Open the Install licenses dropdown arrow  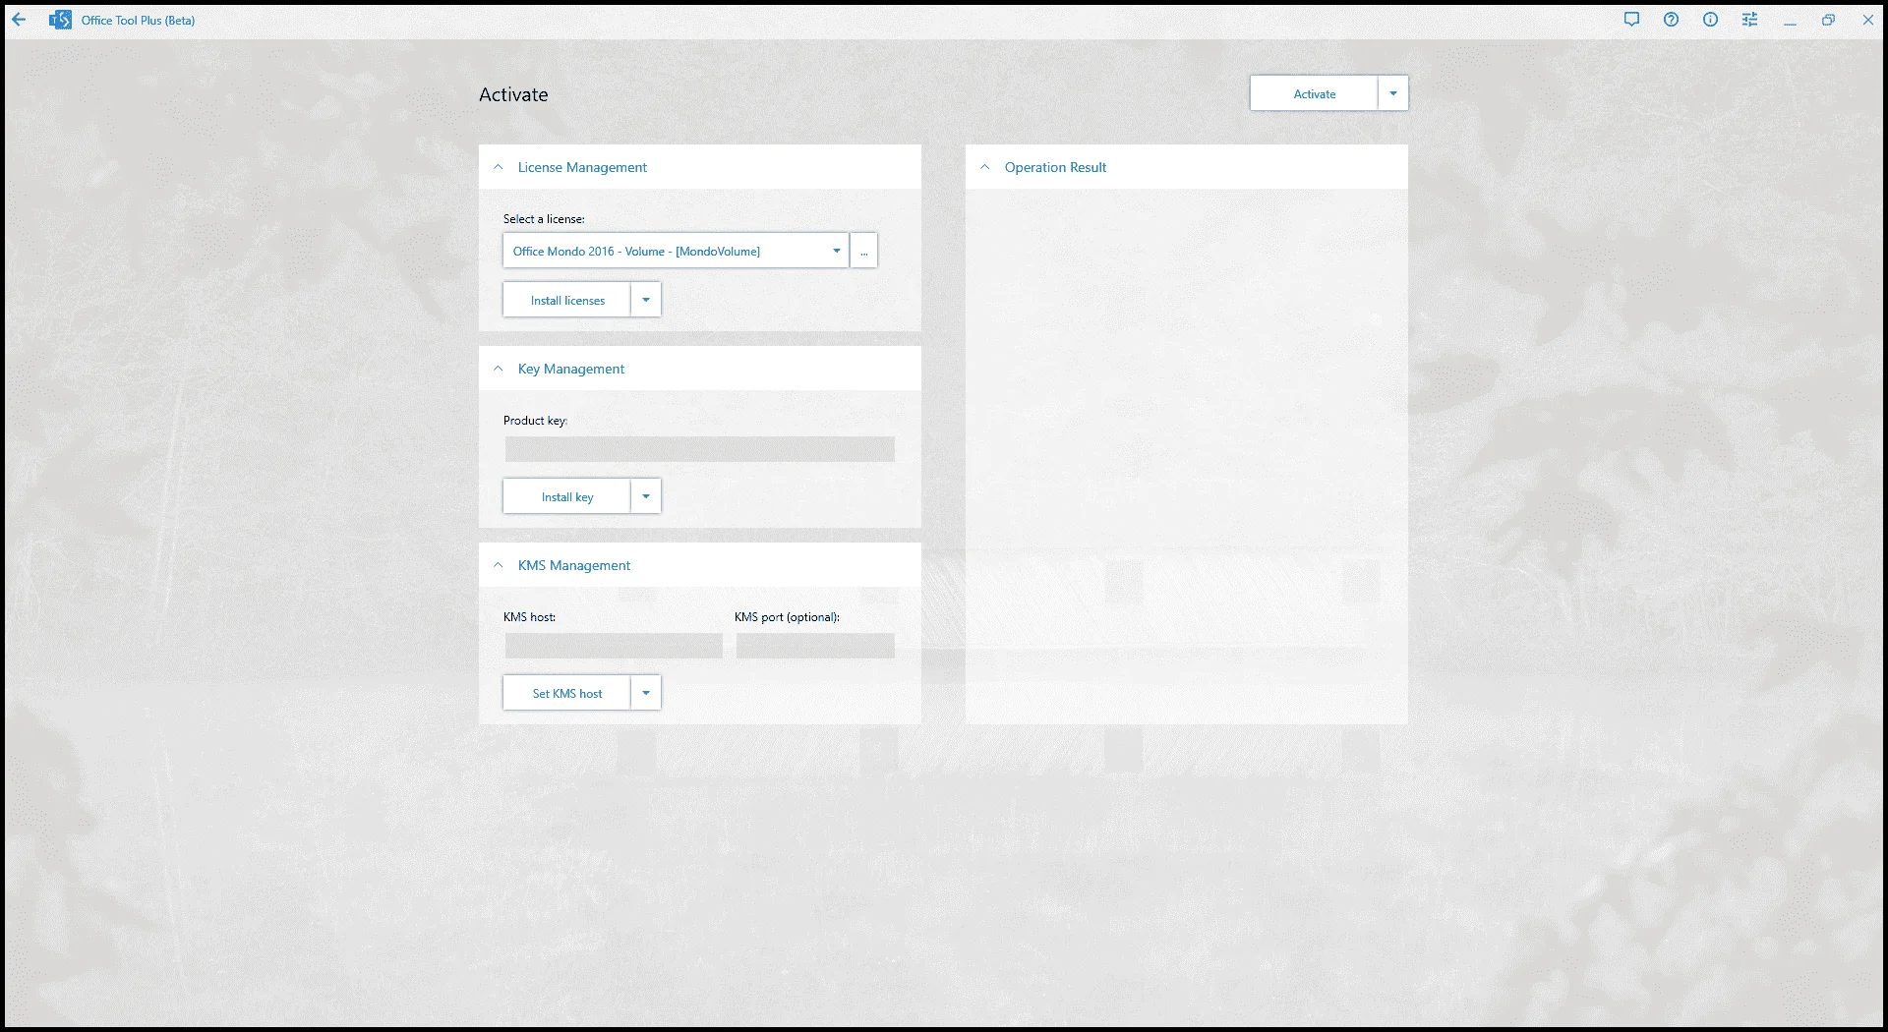point(646,300)
